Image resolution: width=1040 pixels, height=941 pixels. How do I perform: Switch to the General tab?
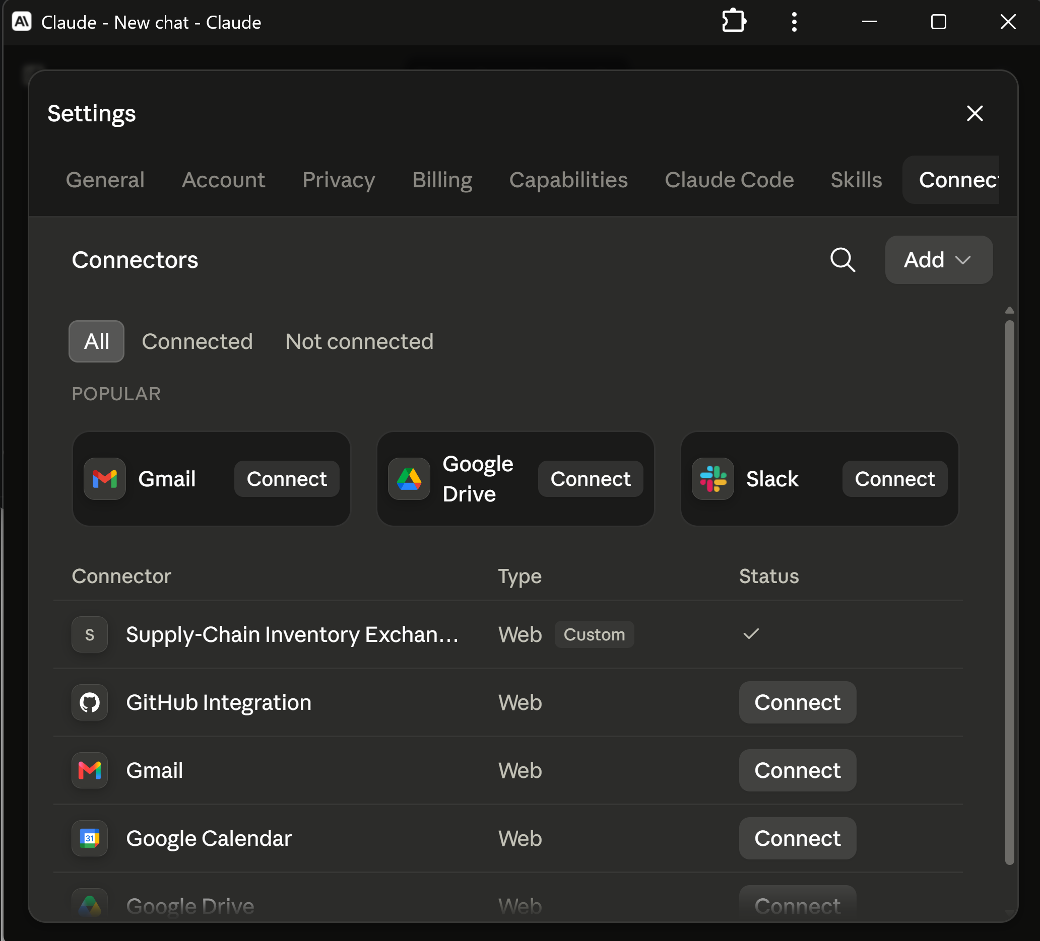pyautogui.click(x=105, y=180)
